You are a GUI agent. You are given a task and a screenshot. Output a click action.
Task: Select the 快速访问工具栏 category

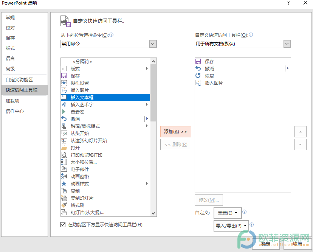pos(25,90)
